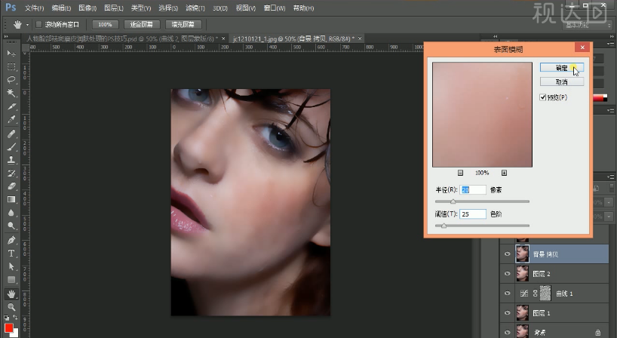Click the link icon on 曲线 1 layer
The image size is (617, 338).
(x=535, y=293)
